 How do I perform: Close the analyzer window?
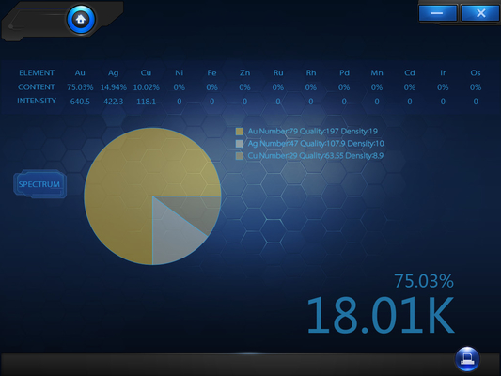point(480,13)
